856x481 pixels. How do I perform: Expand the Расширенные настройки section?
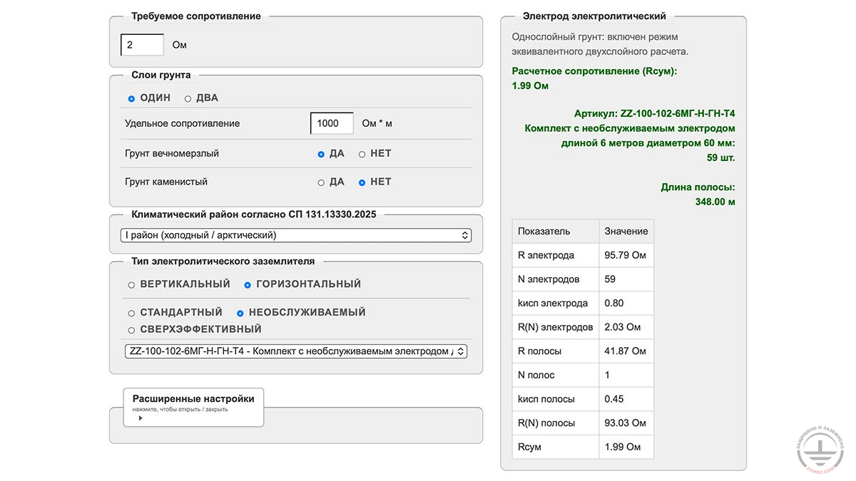click(x=193, y=408)
